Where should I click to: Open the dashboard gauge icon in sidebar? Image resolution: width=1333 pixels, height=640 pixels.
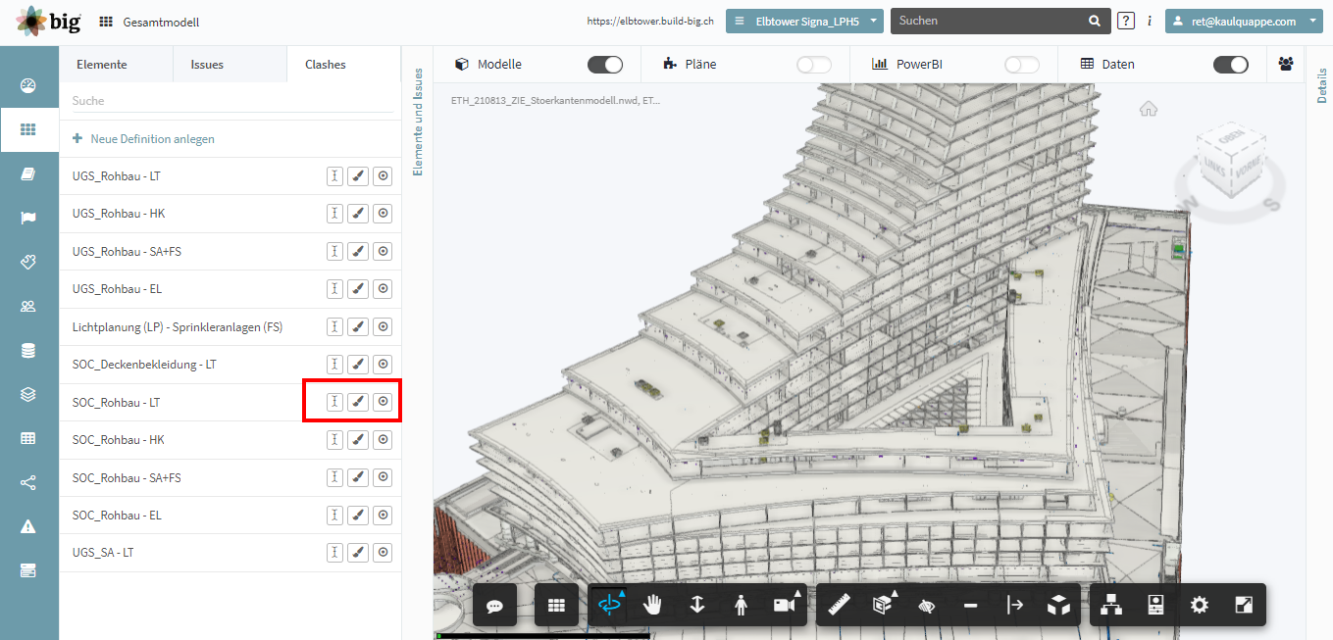point(28,85)
